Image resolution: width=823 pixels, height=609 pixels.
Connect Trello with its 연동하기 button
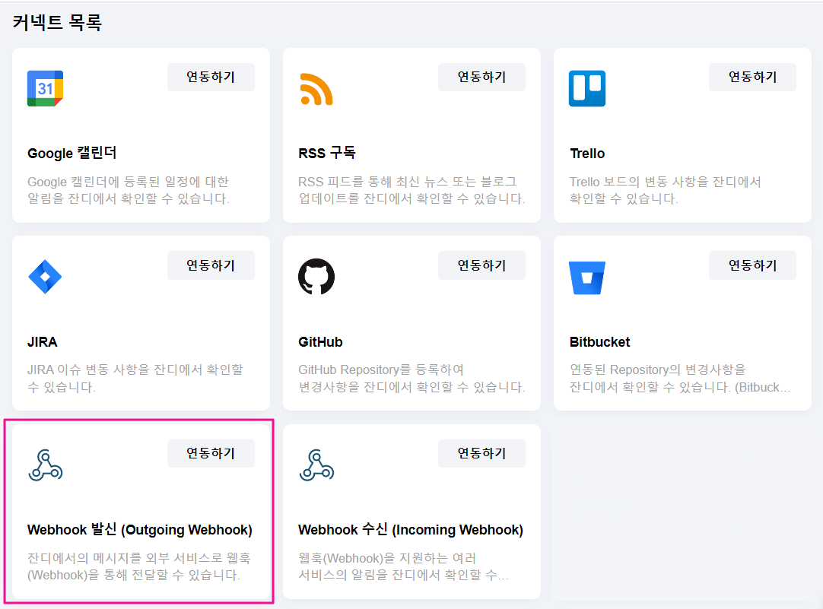point(752,77)
